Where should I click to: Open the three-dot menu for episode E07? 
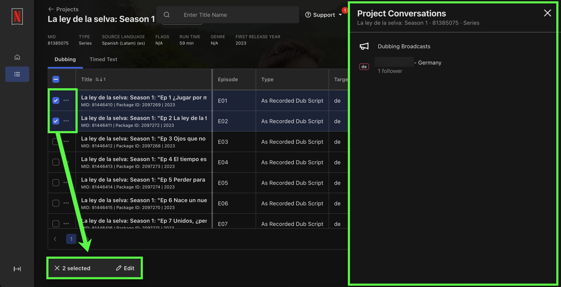tap(66, 224)
